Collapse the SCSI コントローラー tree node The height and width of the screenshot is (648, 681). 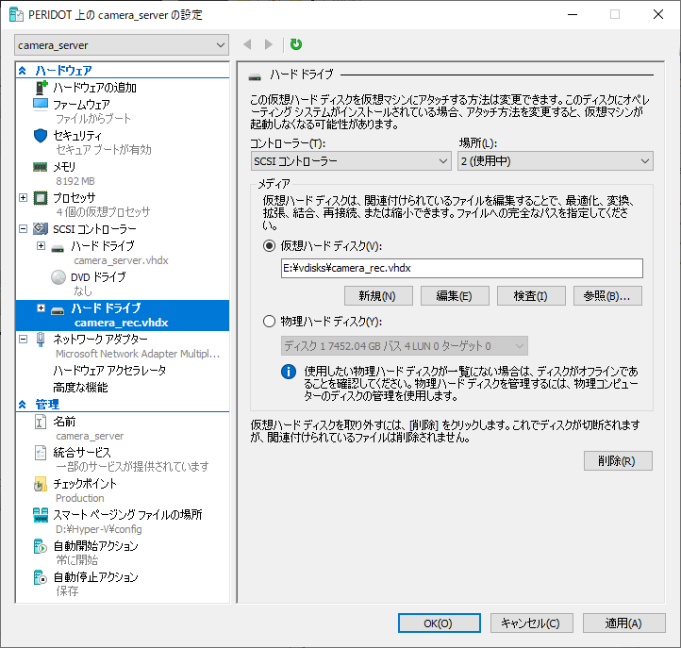23,228
